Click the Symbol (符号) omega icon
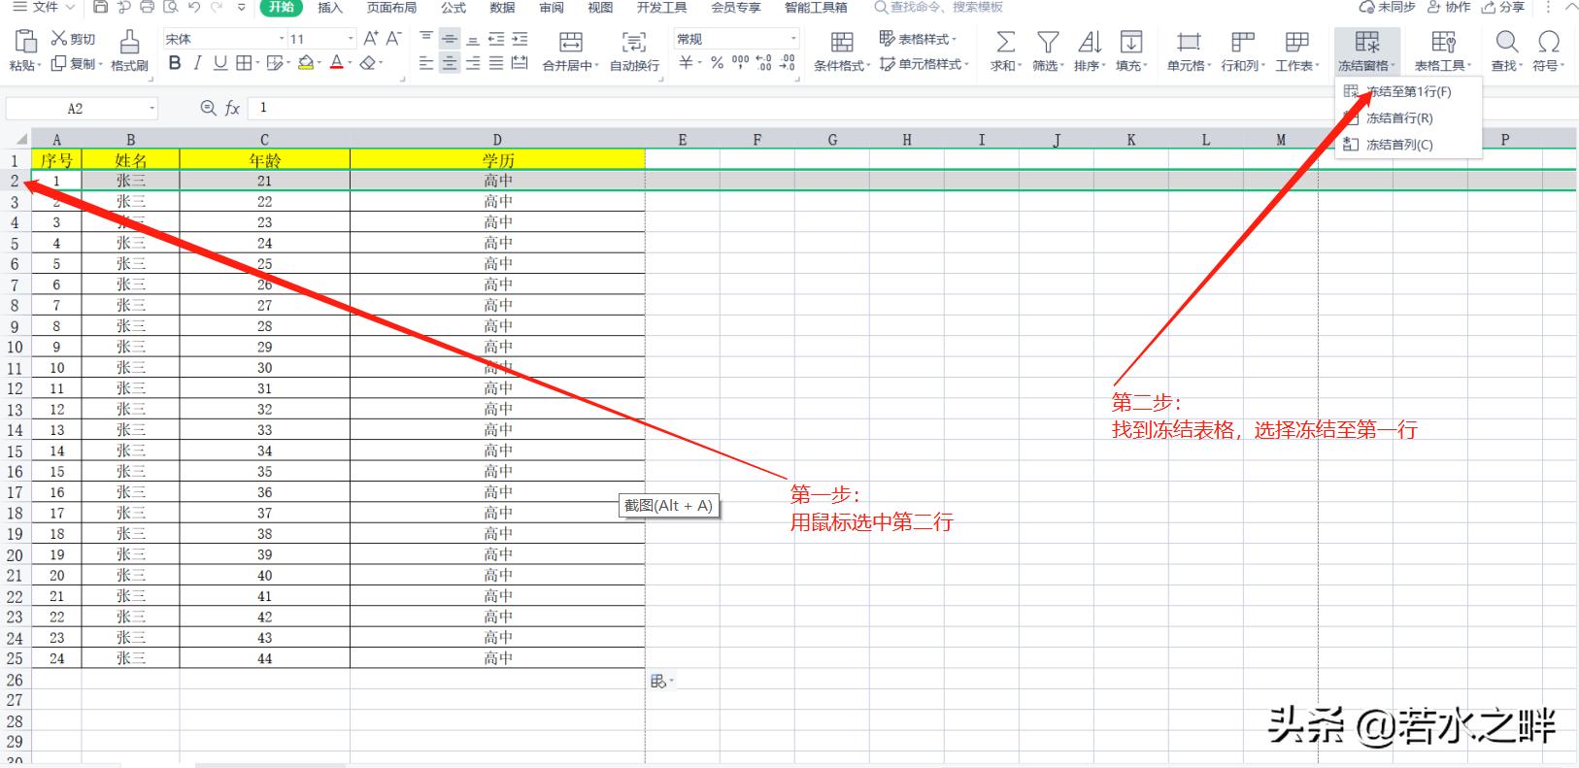Image resolution: width=1579 pixels, height=768 pixels. 1549,42
